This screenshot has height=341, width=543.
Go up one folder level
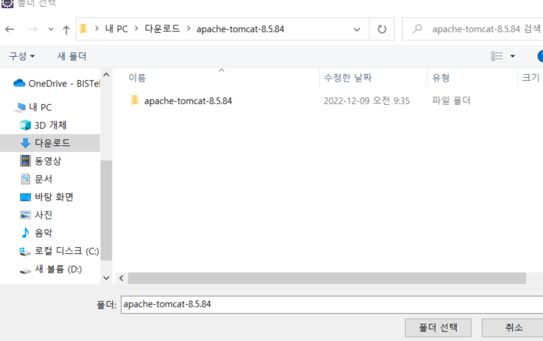click(x=66, y=30)
